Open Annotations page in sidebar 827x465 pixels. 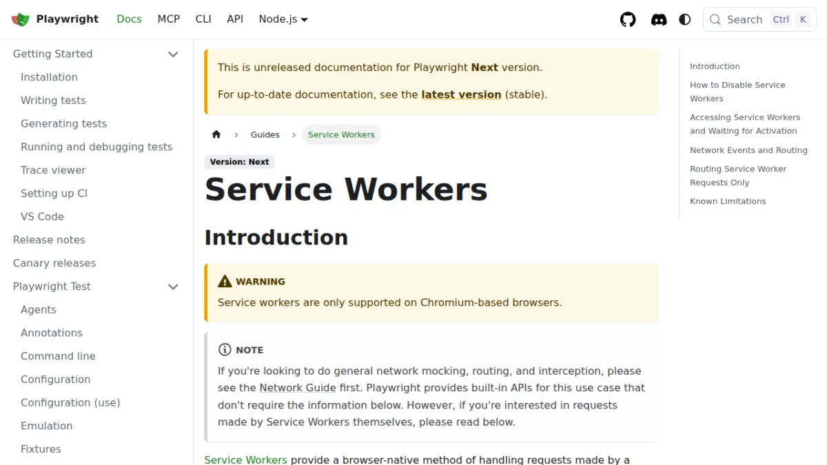[x=52, y=333]
